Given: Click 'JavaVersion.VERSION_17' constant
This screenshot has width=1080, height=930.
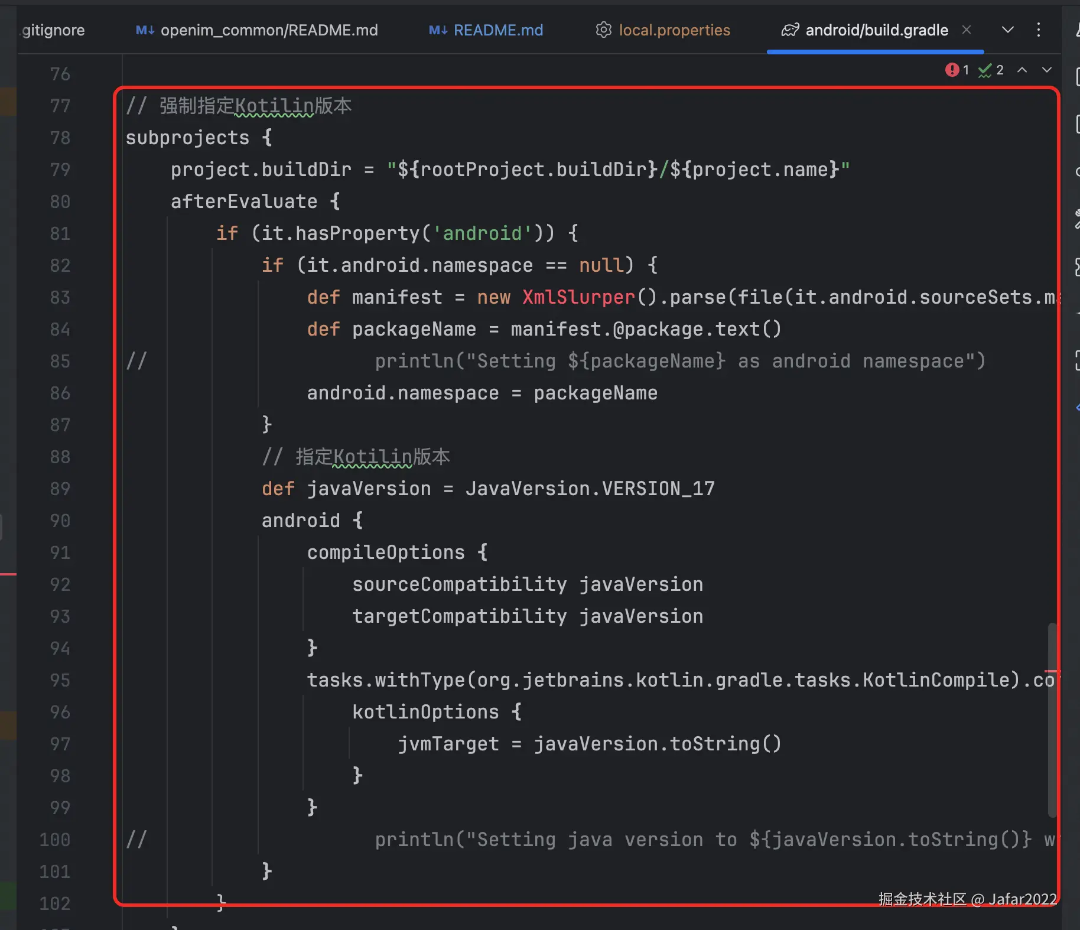Looking at the screenshot, I should point(590,489).
